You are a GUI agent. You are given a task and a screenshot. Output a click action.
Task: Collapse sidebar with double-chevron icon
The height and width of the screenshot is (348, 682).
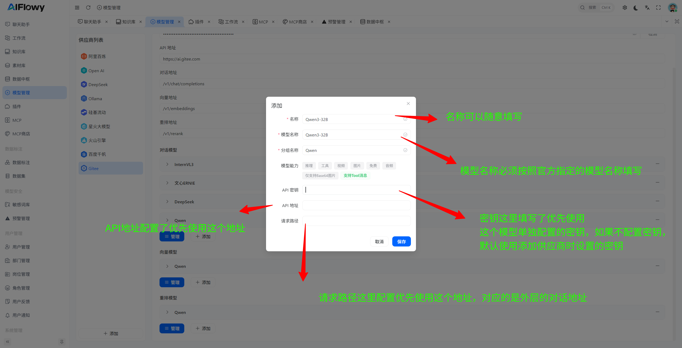pyautogui.click(x=7, y=342)
